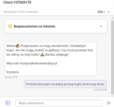Click the yellow shield security icon
This screenshot has height=107, width=114.
10,26
